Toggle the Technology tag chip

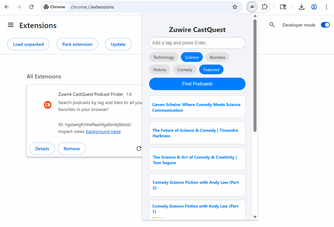(163, 57)
